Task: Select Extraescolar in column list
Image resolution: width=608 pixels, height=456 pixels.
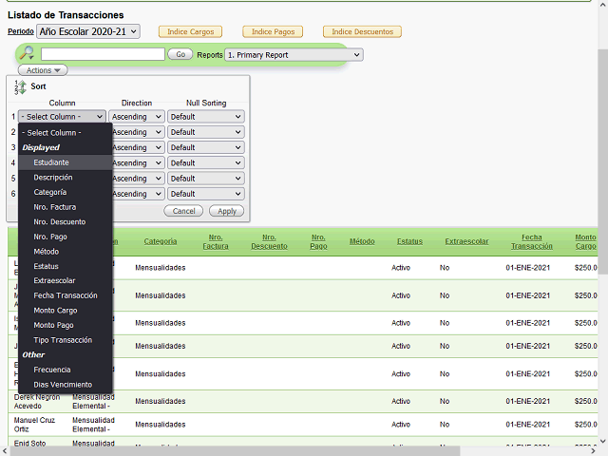Action: 66,281
